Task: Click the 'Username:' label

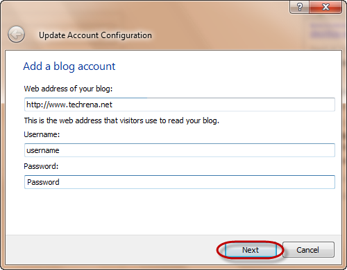Action: point(42,134)
